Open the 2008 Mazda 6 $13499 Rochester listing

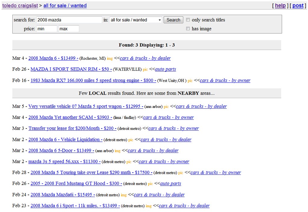[x=53, y=58]
